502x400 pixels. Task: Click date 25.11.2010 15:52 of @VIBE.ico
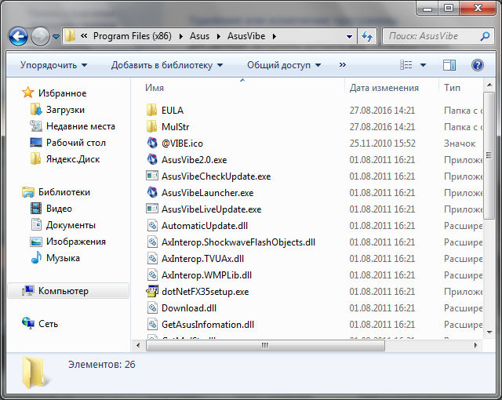382,144
